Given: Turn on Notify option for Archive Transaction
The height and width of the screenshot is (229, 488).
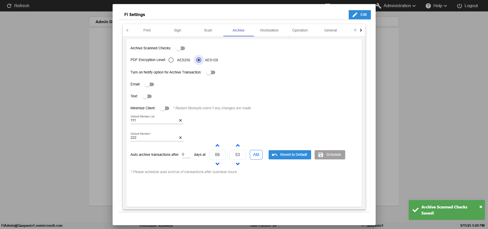Looking at the screenshot, I should coord(211,72).
